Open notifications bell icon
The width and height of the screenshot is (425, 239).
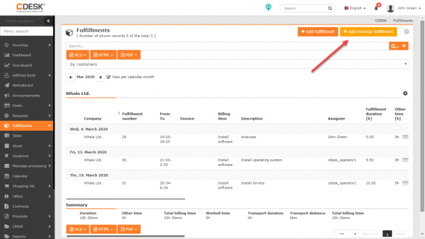click(377, 8)
